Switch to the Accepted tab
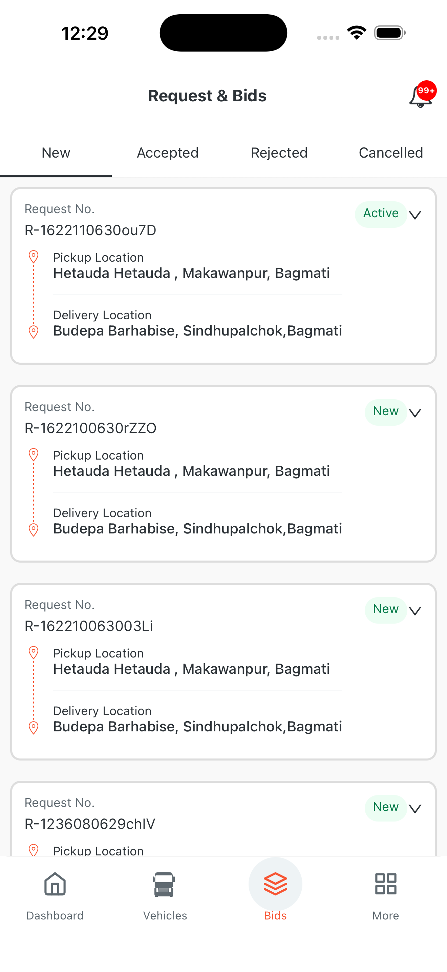447x972 pixels. [x=168, y=153]
